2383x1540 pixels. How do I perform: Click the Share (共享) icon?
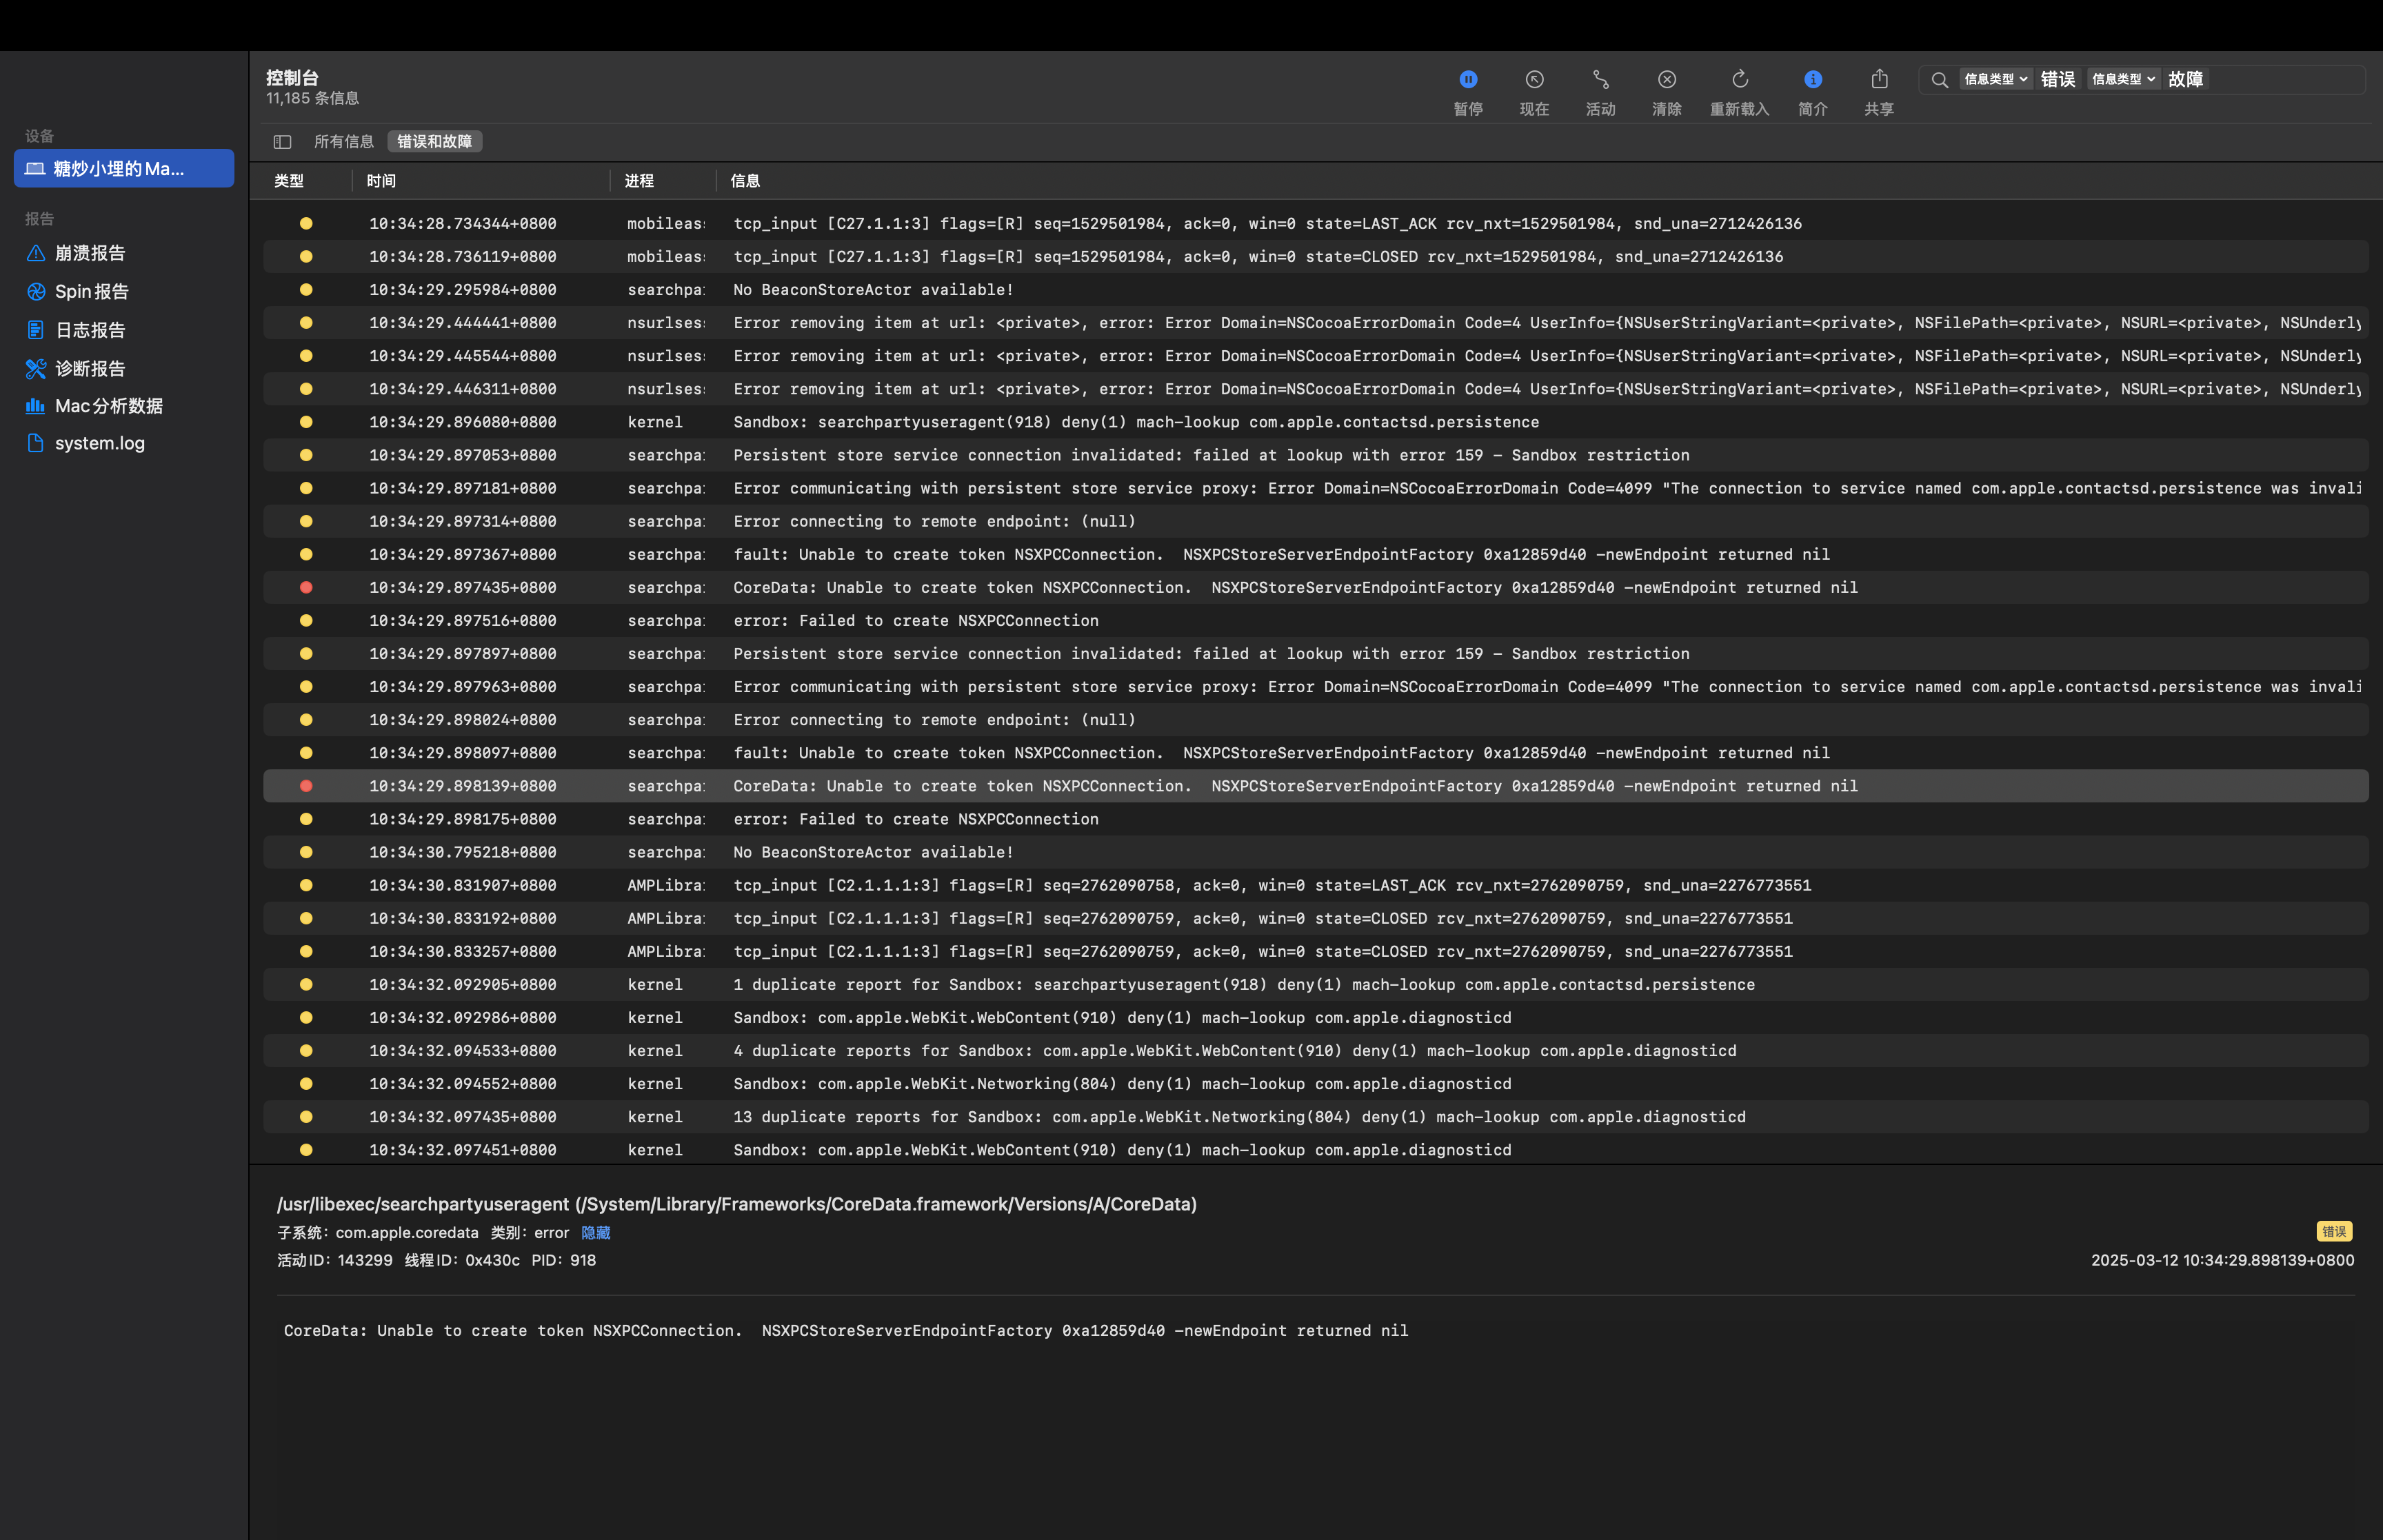1879,80
